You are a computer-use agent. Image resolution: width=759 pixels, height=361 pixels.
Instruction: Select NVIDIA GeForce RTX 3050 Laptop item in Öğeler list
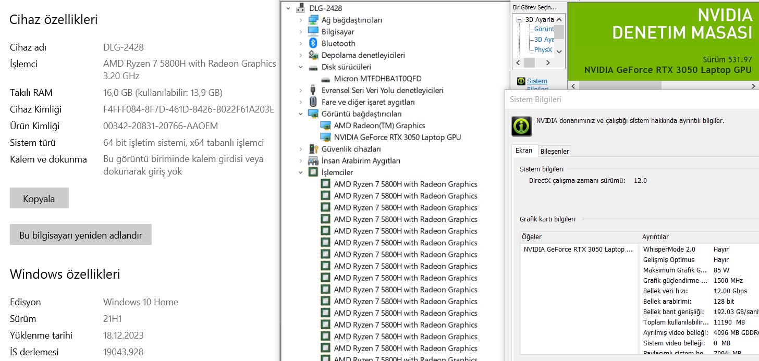(579, 249)
